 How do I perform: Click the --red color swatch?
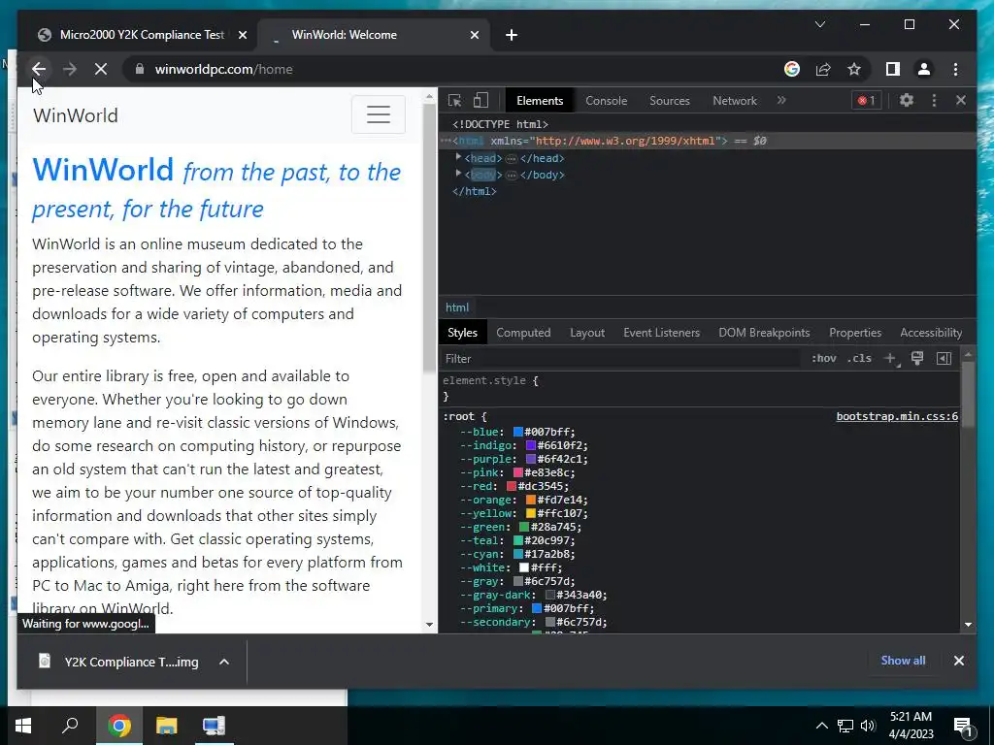pos(512,487)
